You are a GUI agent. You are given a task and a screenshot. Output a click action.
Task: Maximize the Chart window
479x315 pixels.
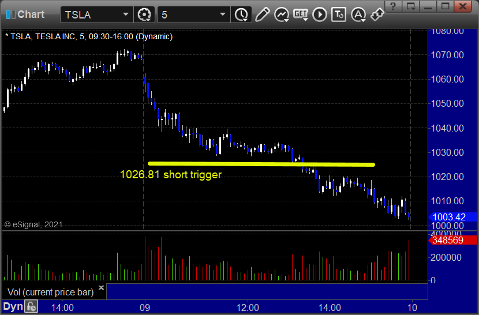pyautogui.click(x=445, y=6)
